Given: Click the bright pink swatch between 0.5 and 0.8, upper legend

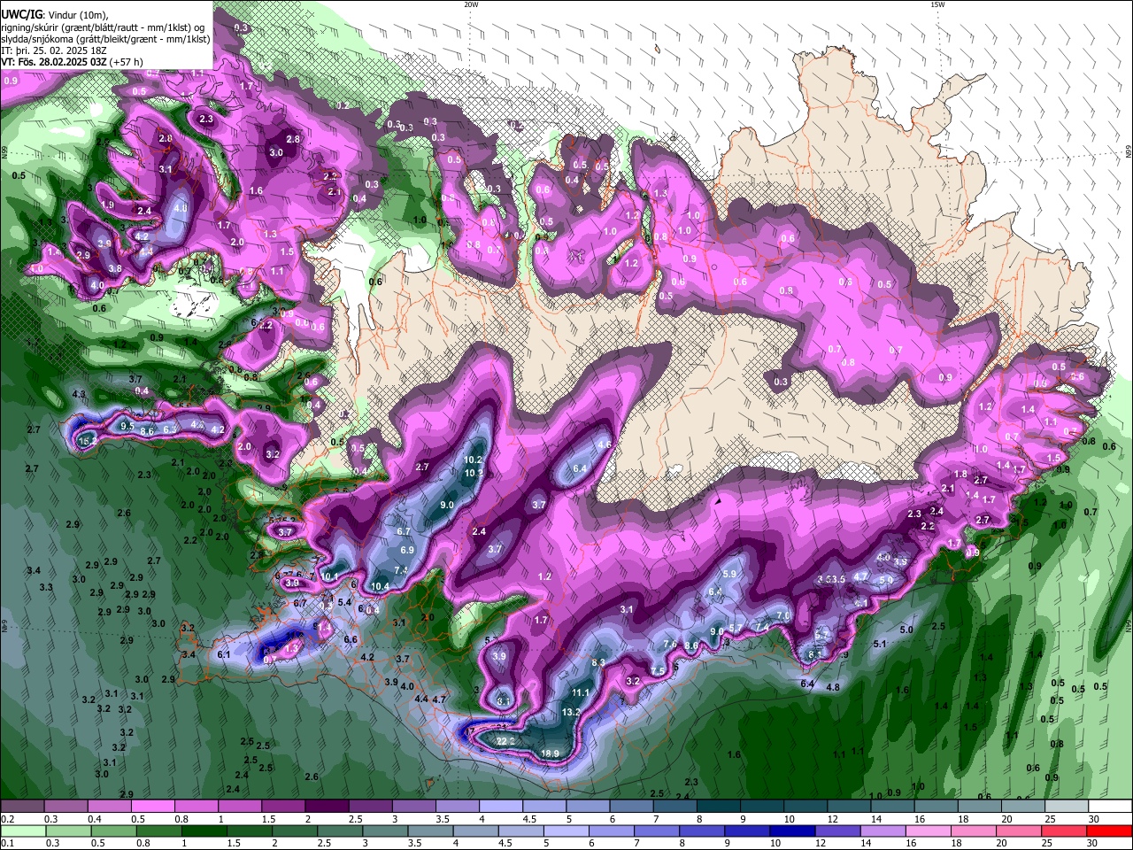Looking at the screenshot, I should 152,806.
